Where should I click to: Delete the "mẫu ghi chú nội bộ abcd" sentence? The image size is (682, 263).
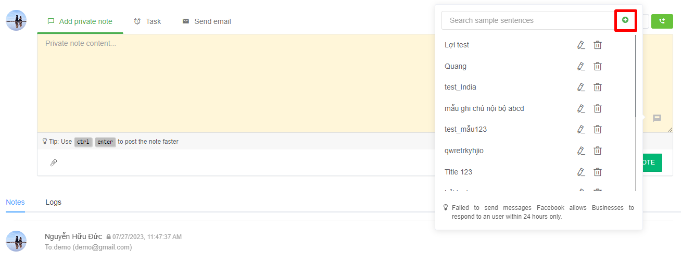598,108
